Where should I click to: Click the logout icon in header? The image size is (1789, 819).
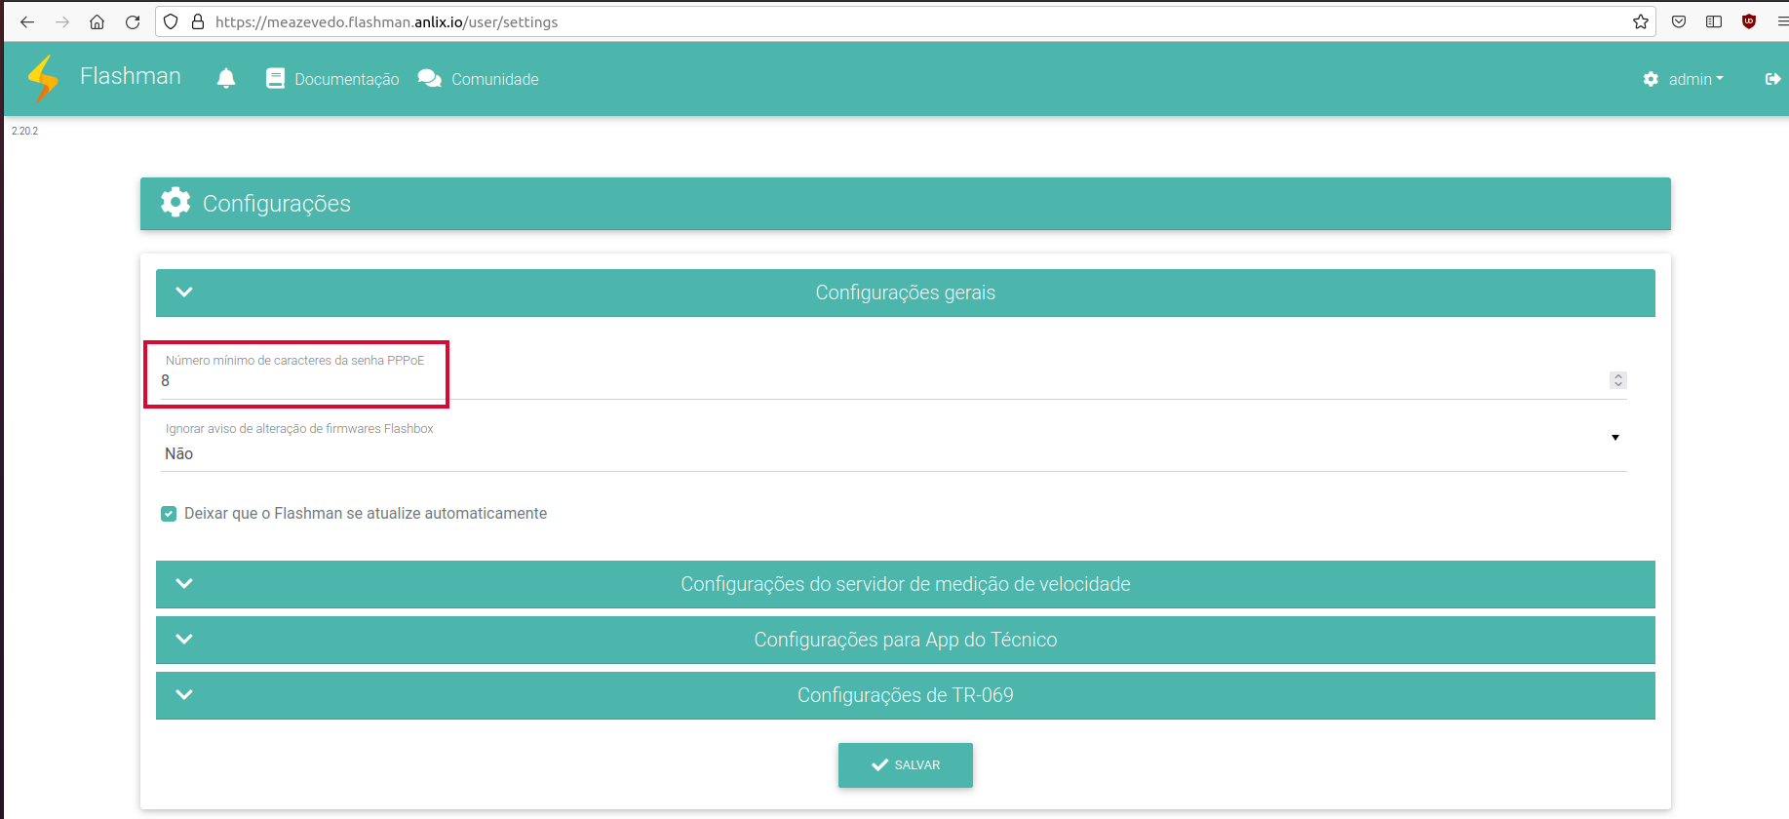(1773, 79)
